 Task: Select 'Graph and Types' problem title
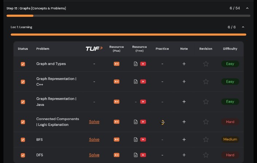[x=51, y=64]
